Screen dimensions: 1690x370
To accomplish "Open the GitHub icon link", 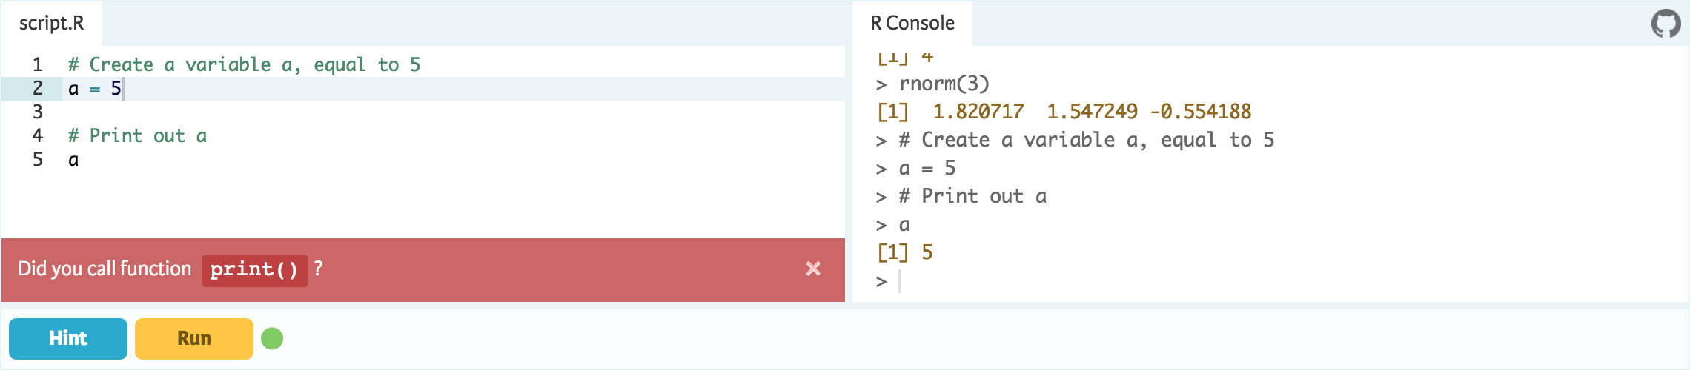I will point(1666,23).
